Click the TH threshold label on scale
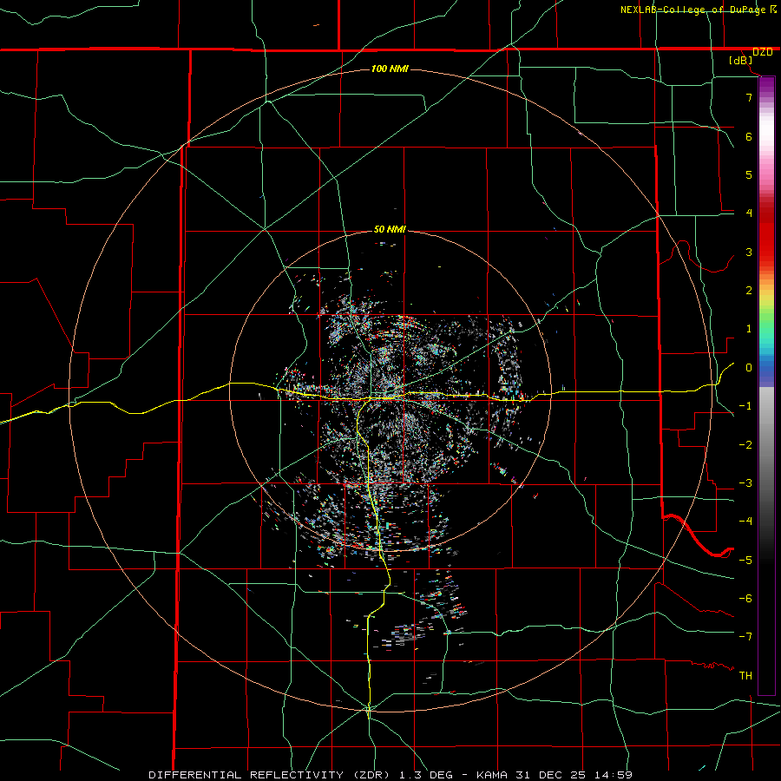 [x=745, y=675]
